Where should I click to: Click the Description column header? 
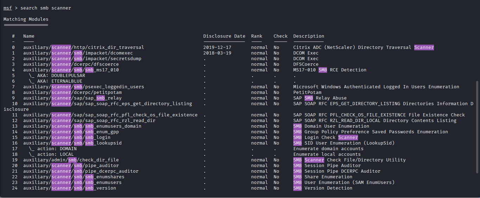pyautogui.click(x=308, y=36)
